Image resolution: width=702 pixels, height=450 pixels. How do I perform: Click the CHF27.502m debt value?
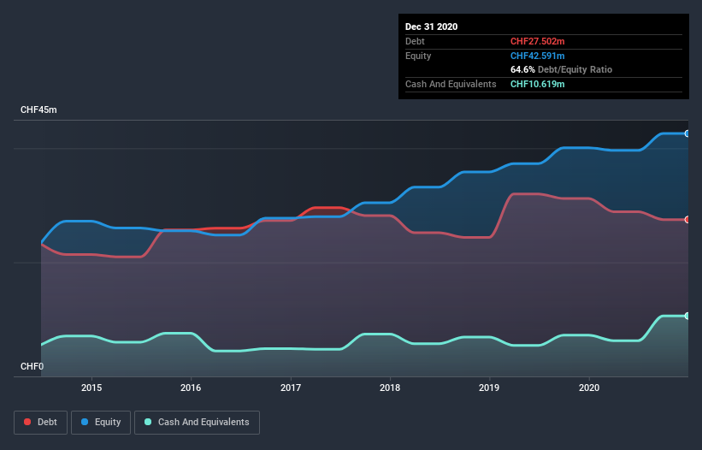[537, 42]
